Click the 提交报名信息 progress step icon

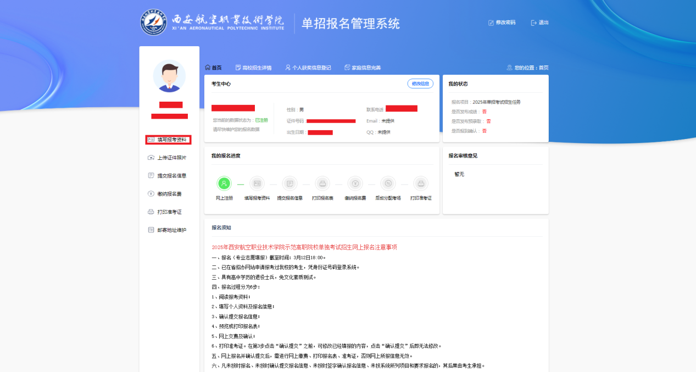coord(289,184)
